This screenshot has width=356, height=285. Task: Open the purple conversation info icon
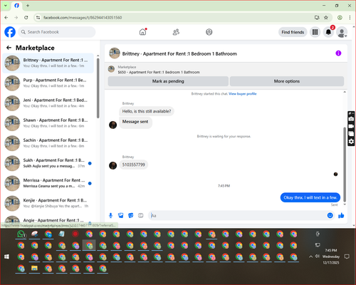click(338, 53)
